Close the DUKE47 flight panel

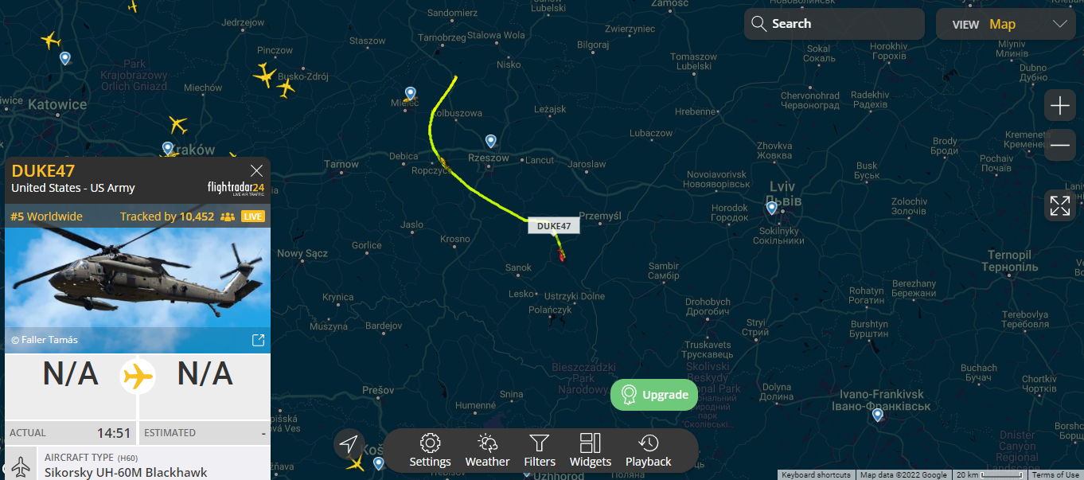[256, 170]
